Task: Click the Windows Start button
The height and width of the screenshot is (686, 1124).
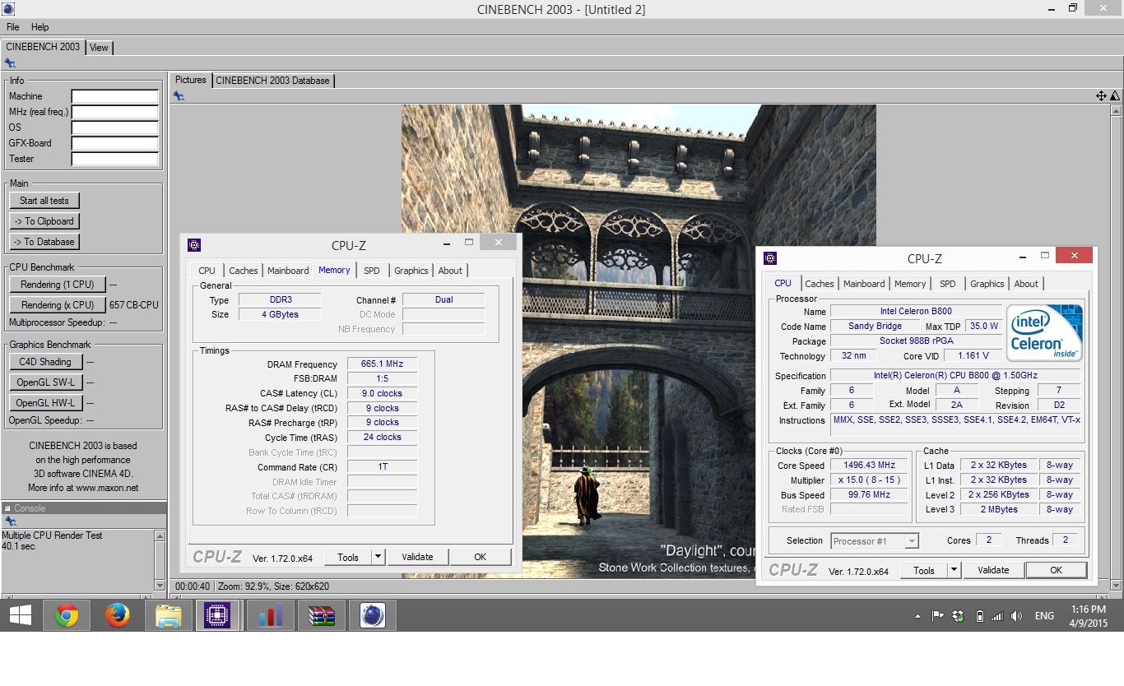Action: (20, 615)
